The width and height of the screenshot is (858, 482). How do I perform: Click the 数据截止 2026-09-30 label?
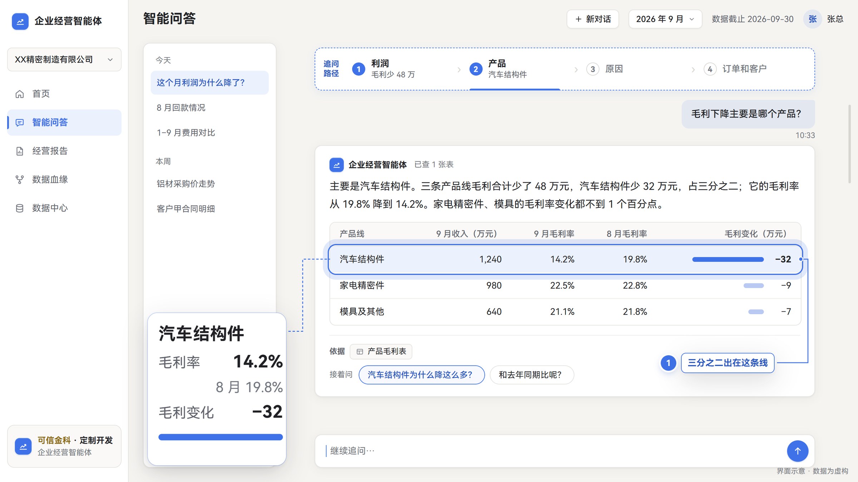[x=753, y=19]
